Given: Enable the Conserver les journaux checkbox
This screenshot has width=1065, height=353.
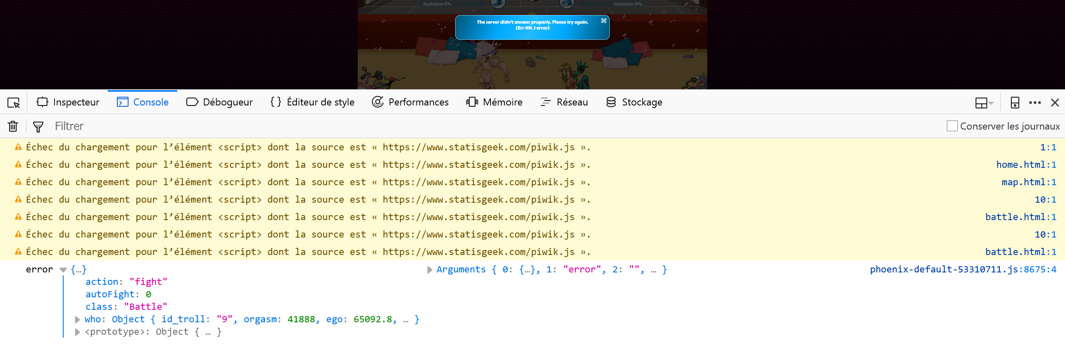Looking at the screenshot, I should click(x=952, y=126).
